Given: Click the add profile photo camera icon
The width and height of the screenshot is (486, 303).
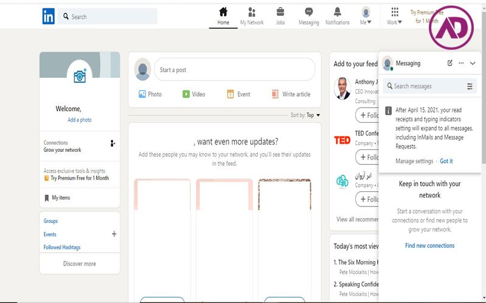Looking at the screenshot, I should (80, 76).
